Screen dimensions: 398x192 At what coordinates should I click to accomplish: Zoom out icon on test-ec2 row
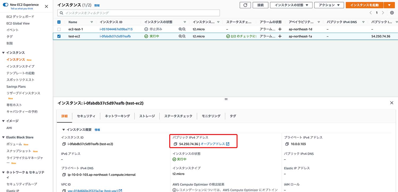[x=184, y=36]
